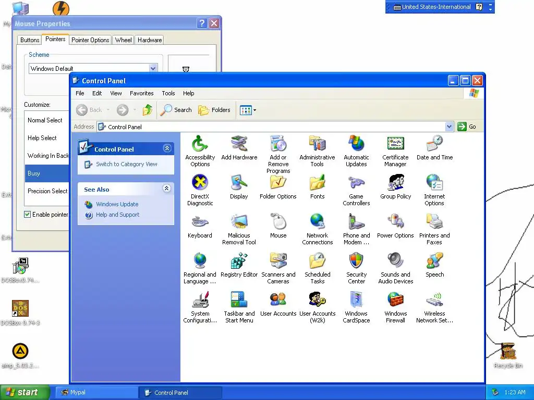Image resolution: width=534 pixels, height=400 pixels.
Task: Open Date and Time icon
Action: click(434, 148)
